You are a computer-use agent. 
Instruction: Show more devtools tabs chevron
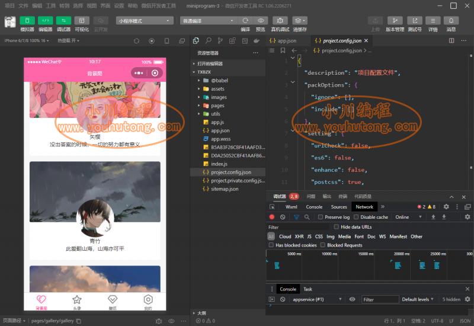[x=383, y=206]
